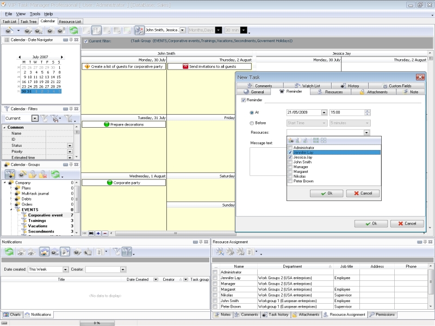Click previous month arrow in Date Navigator
Viewport: 435px width, 326px height.
point(20,57)
